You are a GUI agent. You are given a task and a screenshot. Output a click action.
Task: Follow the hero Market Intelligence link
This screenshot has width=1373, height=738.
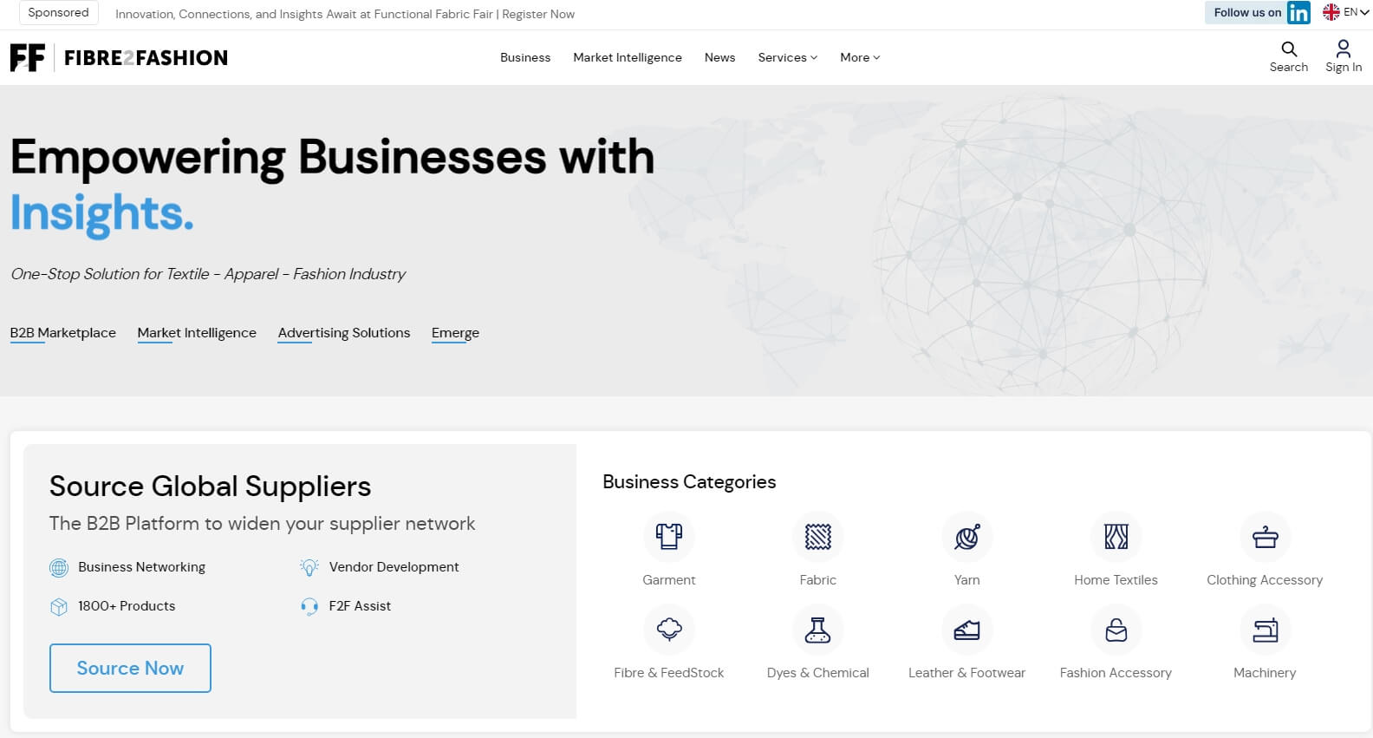coord(197,333)
